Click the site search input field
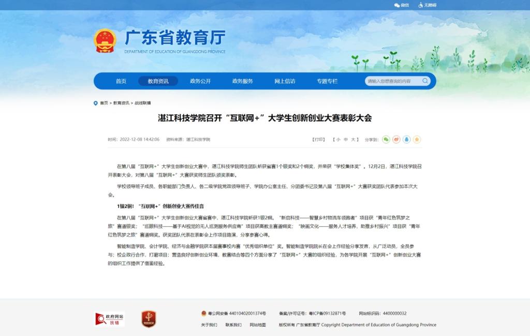This screenshot has height=336, width=530. tap(394, 81)
